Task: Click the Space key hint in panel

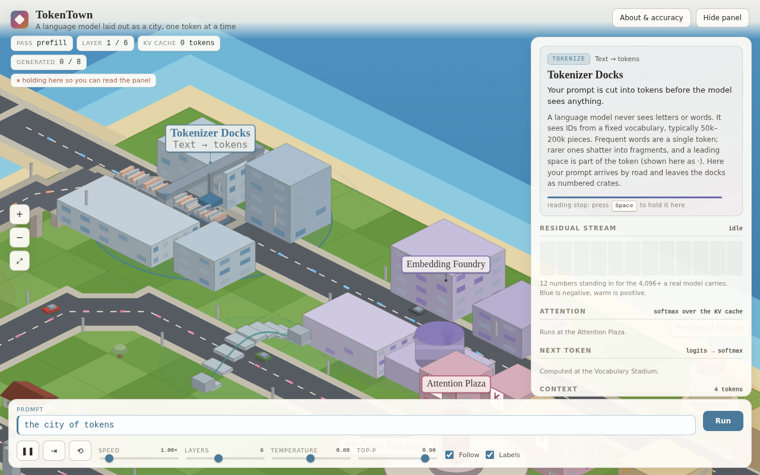Action: [x=624, y=205]
